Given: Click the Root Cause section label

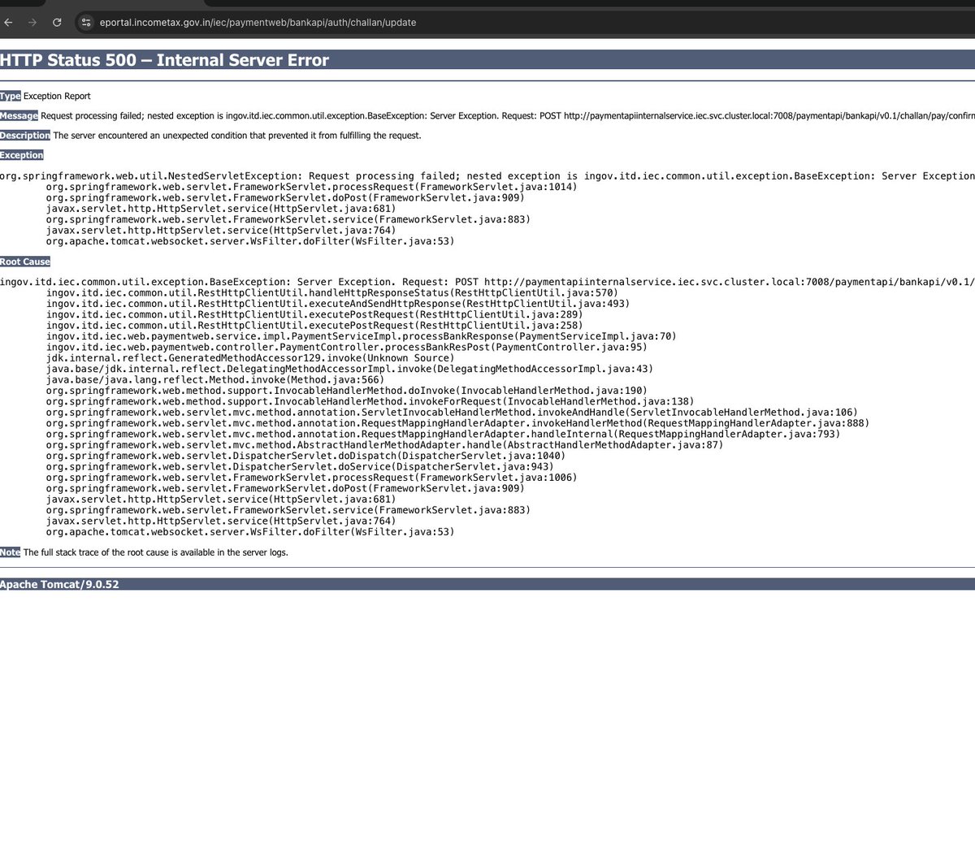Looking at the screenshot, I should 25,262.
